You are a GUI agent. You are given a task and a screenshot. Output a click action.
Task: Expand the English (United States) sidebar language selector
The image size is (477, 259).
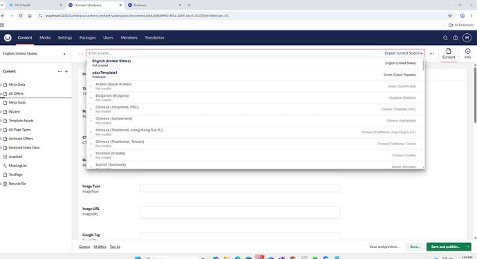click(64, 54)
